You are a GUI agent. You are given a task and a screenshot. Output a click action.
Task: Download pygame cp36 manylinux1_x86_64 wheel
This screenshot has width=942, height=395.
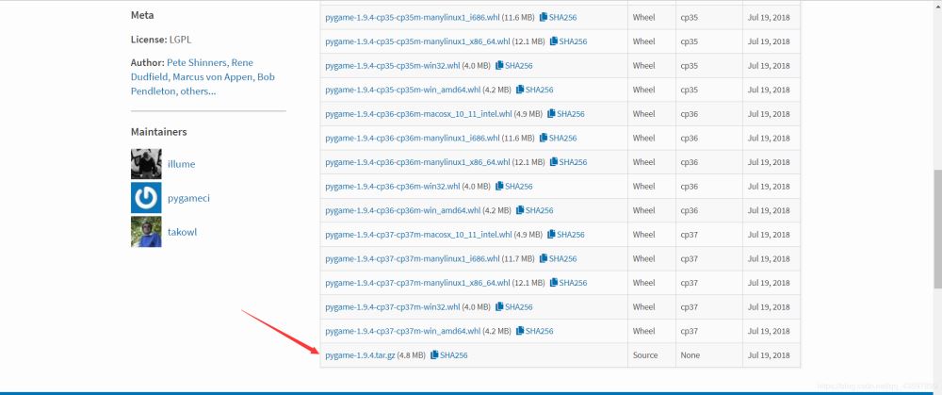[417, 162]
